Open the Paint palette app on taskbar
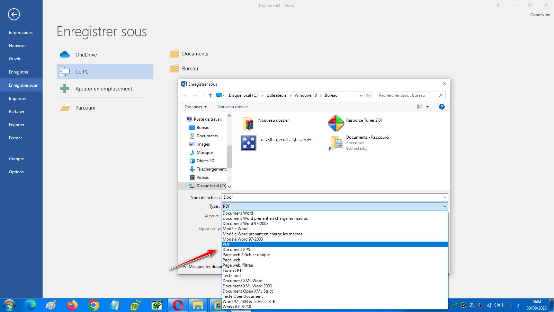Screen dimensions: 554x312 [51, 305]
